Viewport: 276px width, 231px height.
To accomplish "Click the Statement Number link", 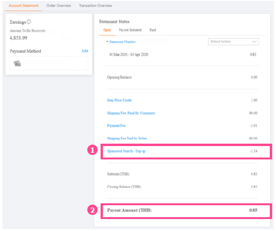I will 123,42.
